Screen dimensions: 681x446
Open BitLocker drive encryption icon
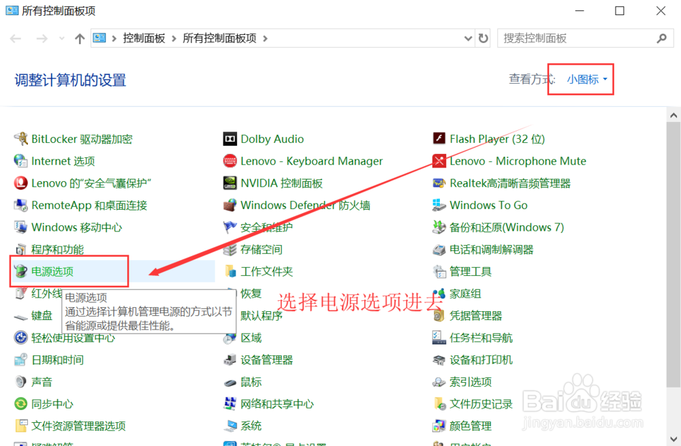click(21, 139)
